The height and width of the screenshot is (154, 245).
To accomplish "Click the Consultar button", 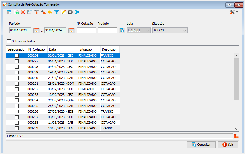I will click(x=201, y=145).
